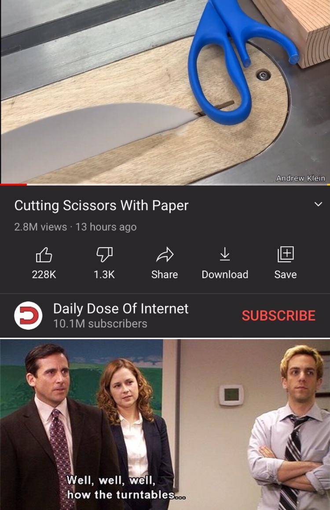Viewport: 330px width, 510px height.
Task: Click the 228K likes count
Action: pos(44,274)
